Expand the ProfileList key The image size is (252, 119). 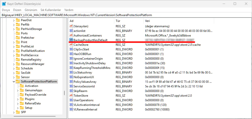tap(14, 47)
